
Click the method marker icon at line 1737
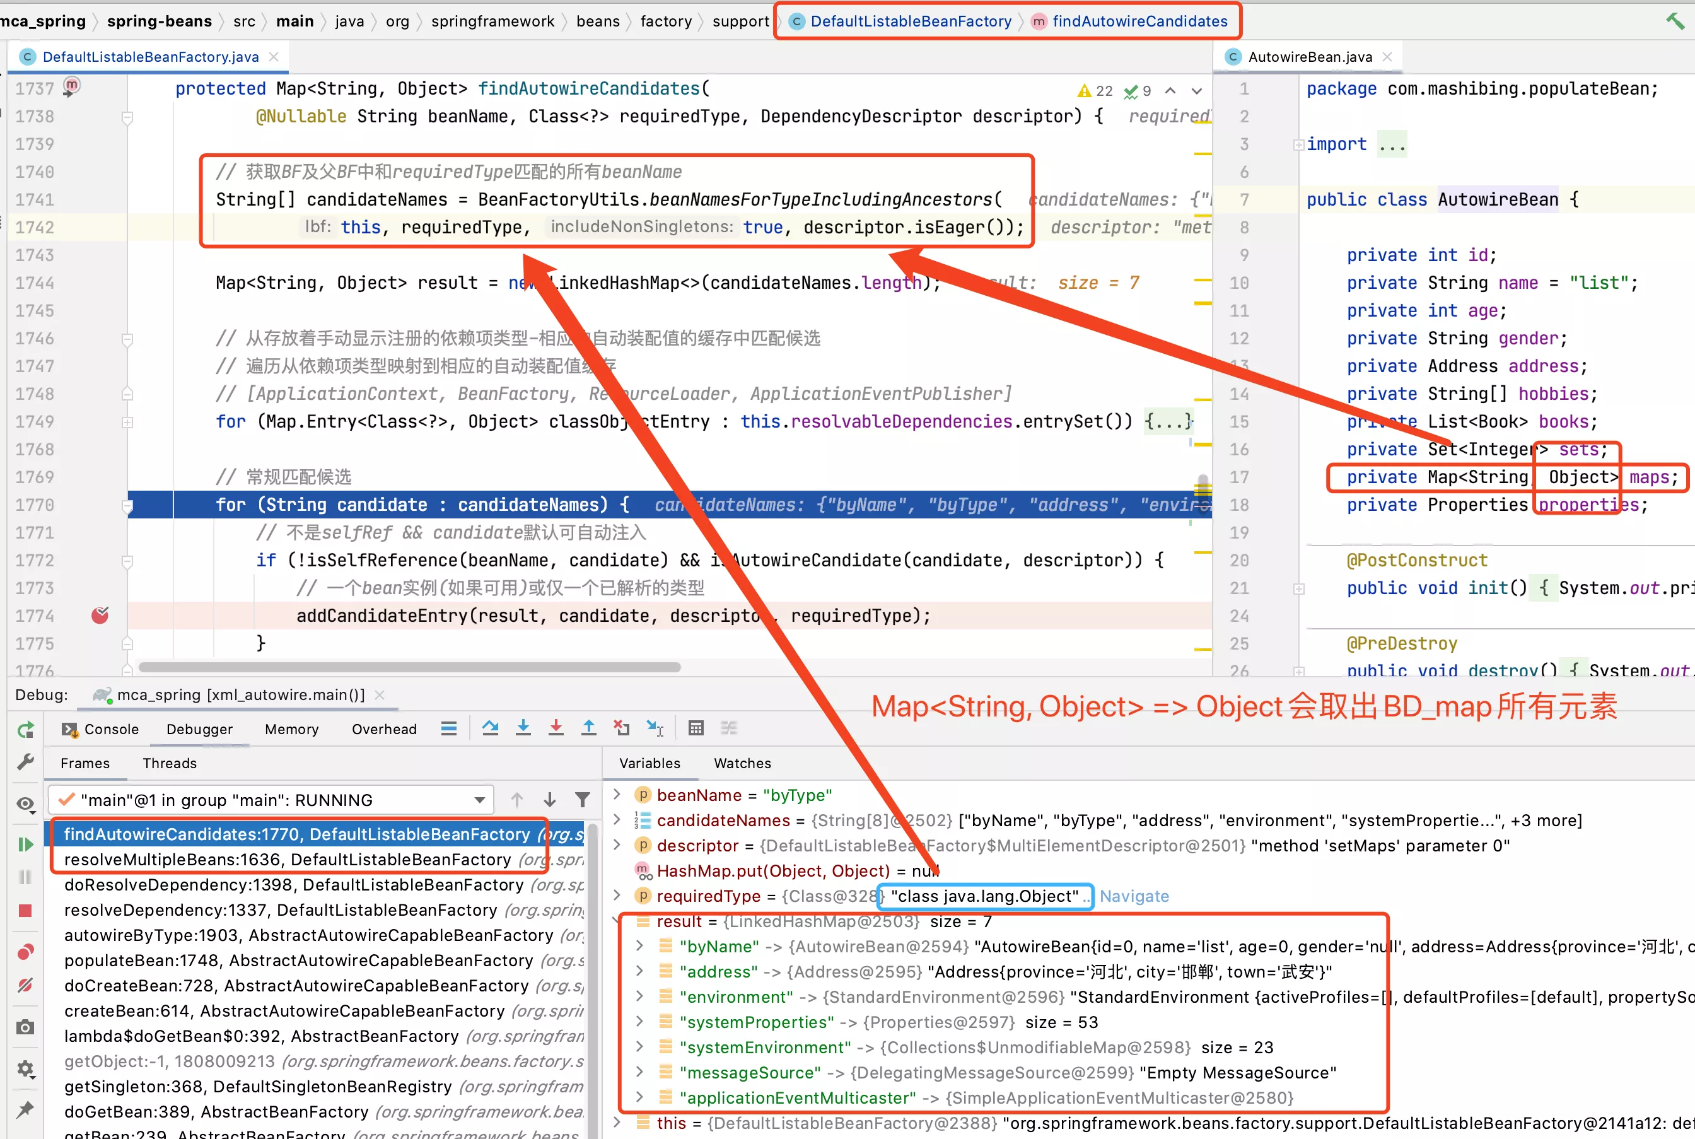(71, 86)
